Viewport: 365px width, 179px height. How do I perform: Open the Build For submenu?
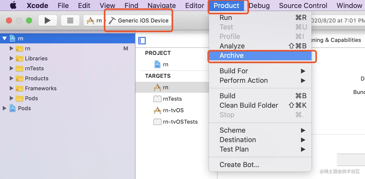click(260, 71)
